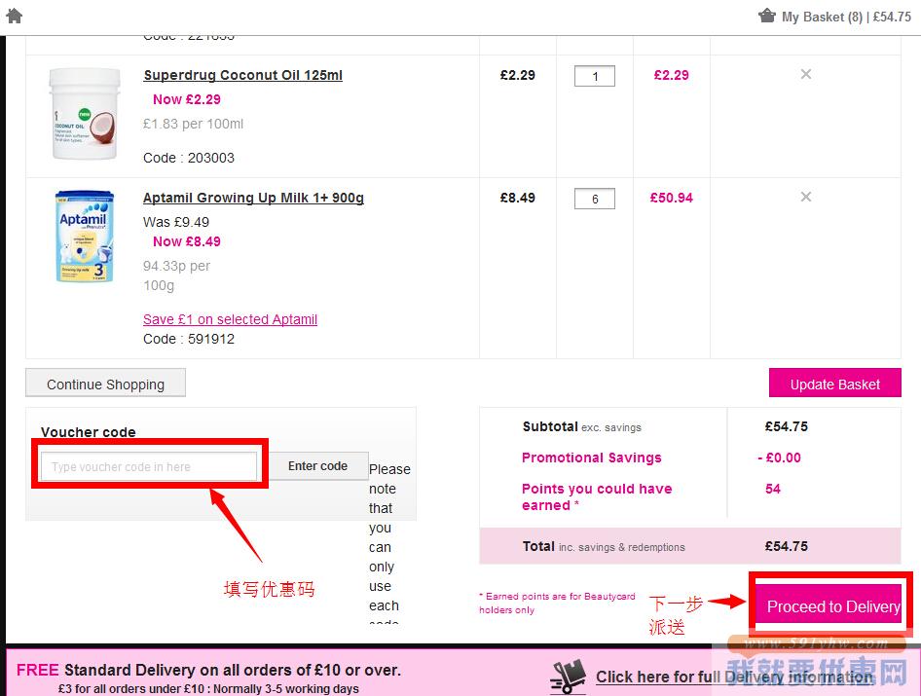Select 'Points you could have earned' label

pos(597,496)
